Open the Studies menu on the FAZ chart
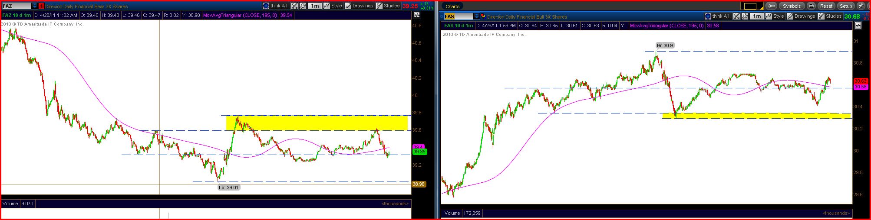871x220 pixels. pos(388,6)
